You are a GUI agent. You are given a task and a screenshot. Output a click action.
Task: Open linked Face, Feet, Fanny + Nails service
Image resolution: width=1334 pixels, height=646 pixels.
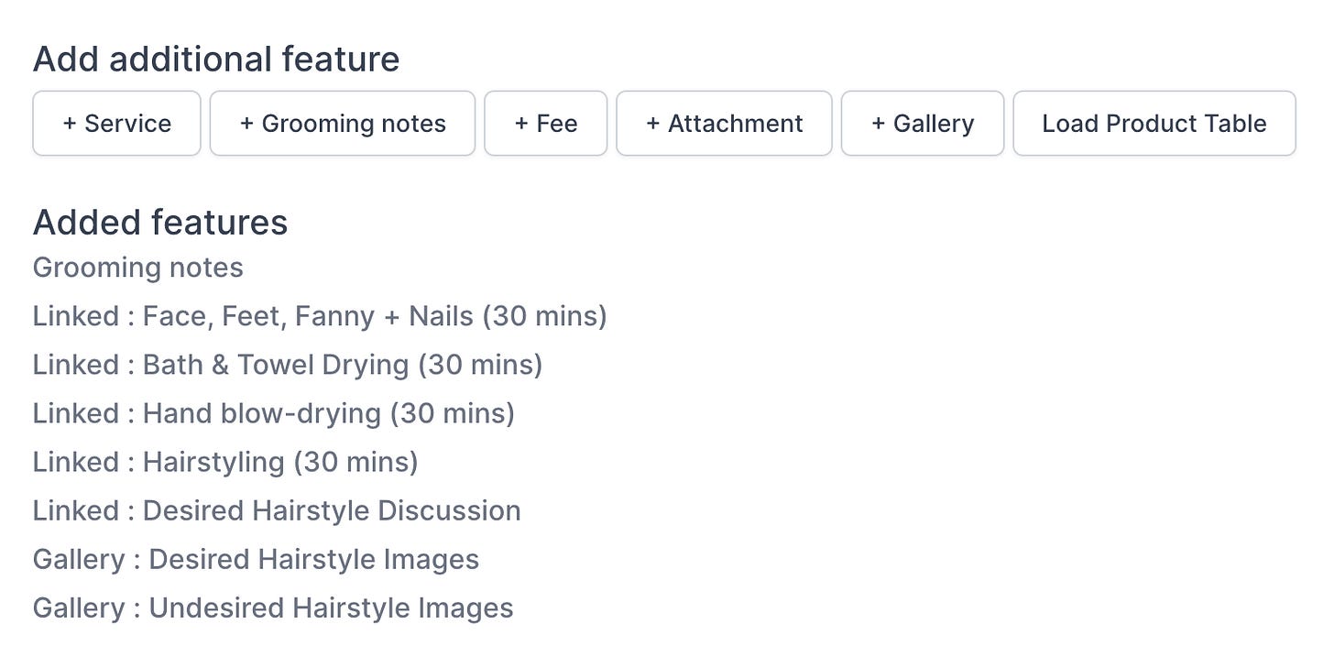(320, 316)
